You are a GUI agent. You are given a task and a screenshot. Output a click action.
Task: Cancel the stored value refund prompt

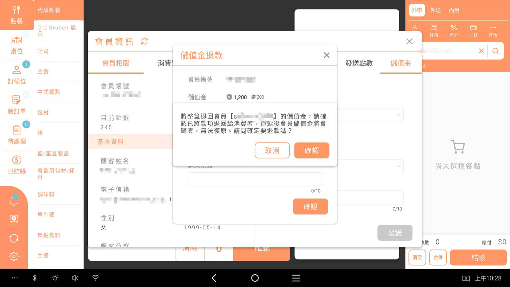[x=272, y=150]
